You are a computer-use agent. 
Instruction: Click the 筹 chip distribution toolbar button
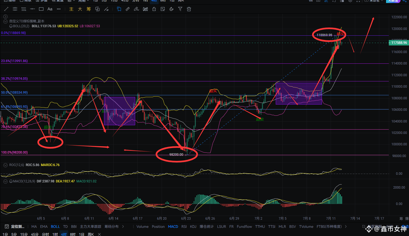(x=88, y=9)
